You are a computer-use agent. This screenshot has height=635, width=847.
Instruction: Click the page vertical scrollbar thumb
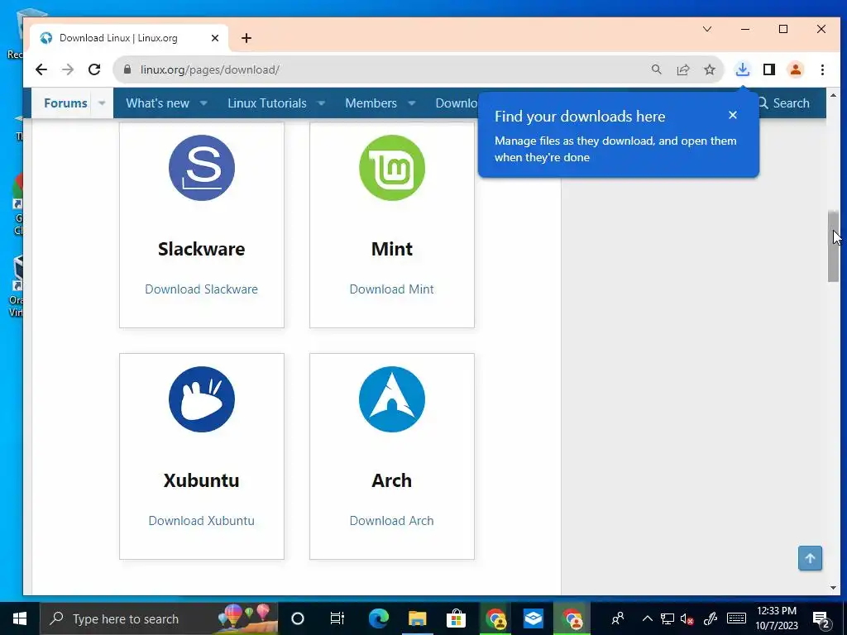833,246
